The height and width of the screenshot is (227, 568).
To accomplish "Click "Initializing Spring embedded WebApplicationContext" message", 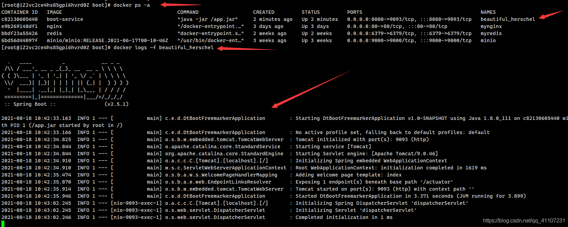I will click(371, 161).
